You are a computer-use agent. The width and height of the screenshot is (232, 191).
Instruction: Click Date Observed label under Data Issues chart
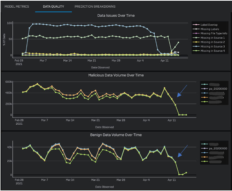100,67
